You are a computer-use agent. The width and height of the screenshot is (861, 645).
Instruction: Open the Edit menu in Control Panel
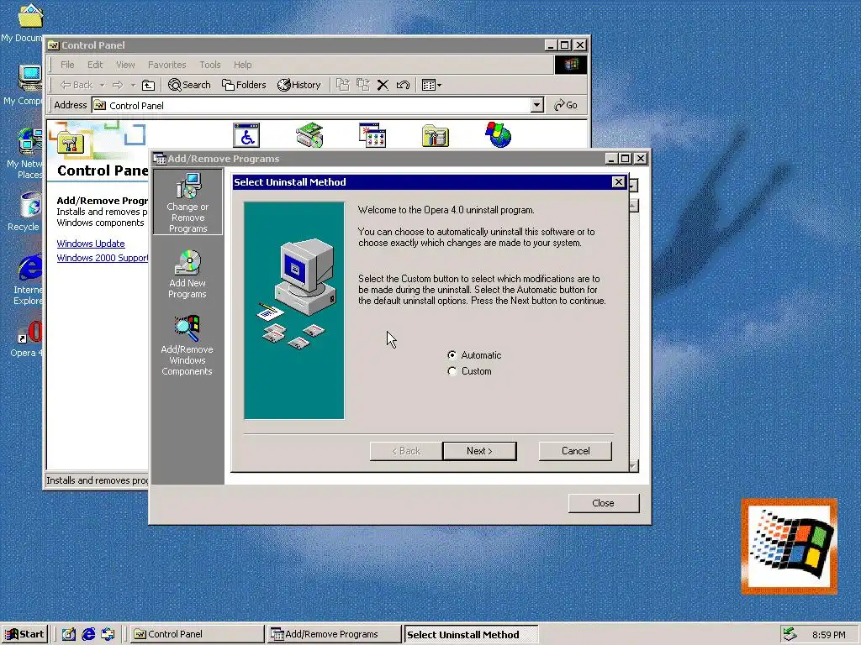tap(95, 65)
